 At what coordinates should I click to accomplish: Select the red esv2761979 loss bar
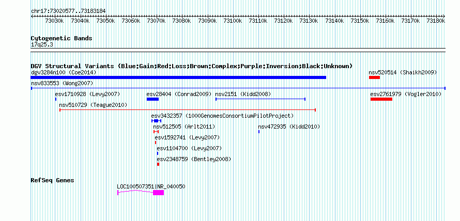click(x=381, y=99)
